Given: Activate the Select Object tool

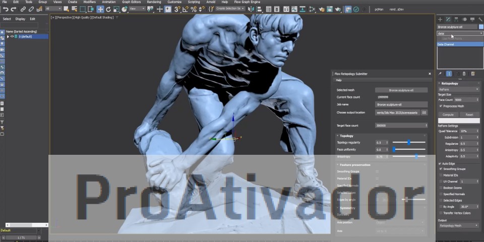Looking at the screenshot, I should [66, 9].
